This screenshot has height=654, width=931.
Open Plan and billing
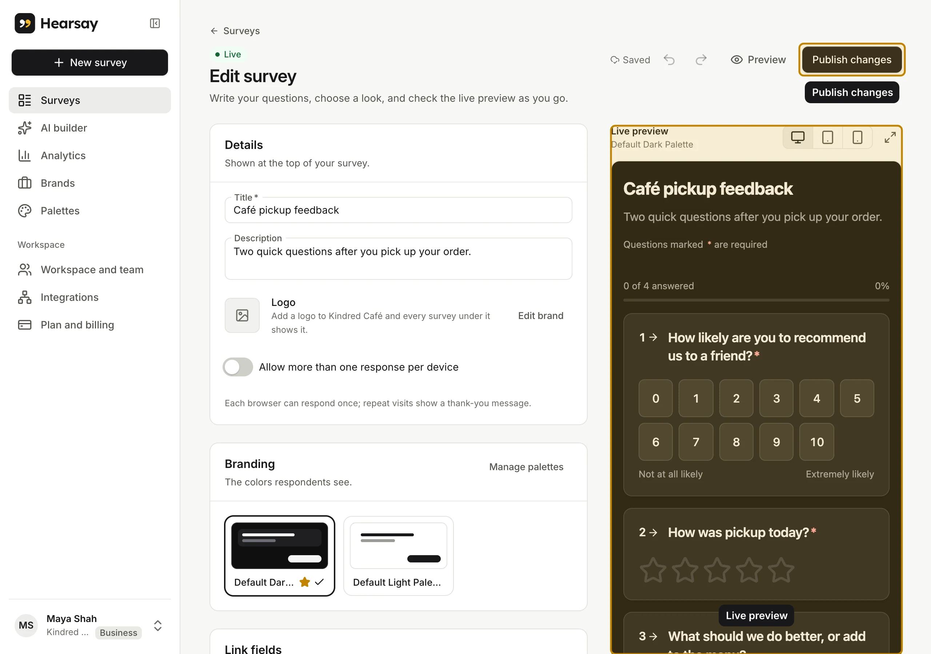tap(89, 324)
